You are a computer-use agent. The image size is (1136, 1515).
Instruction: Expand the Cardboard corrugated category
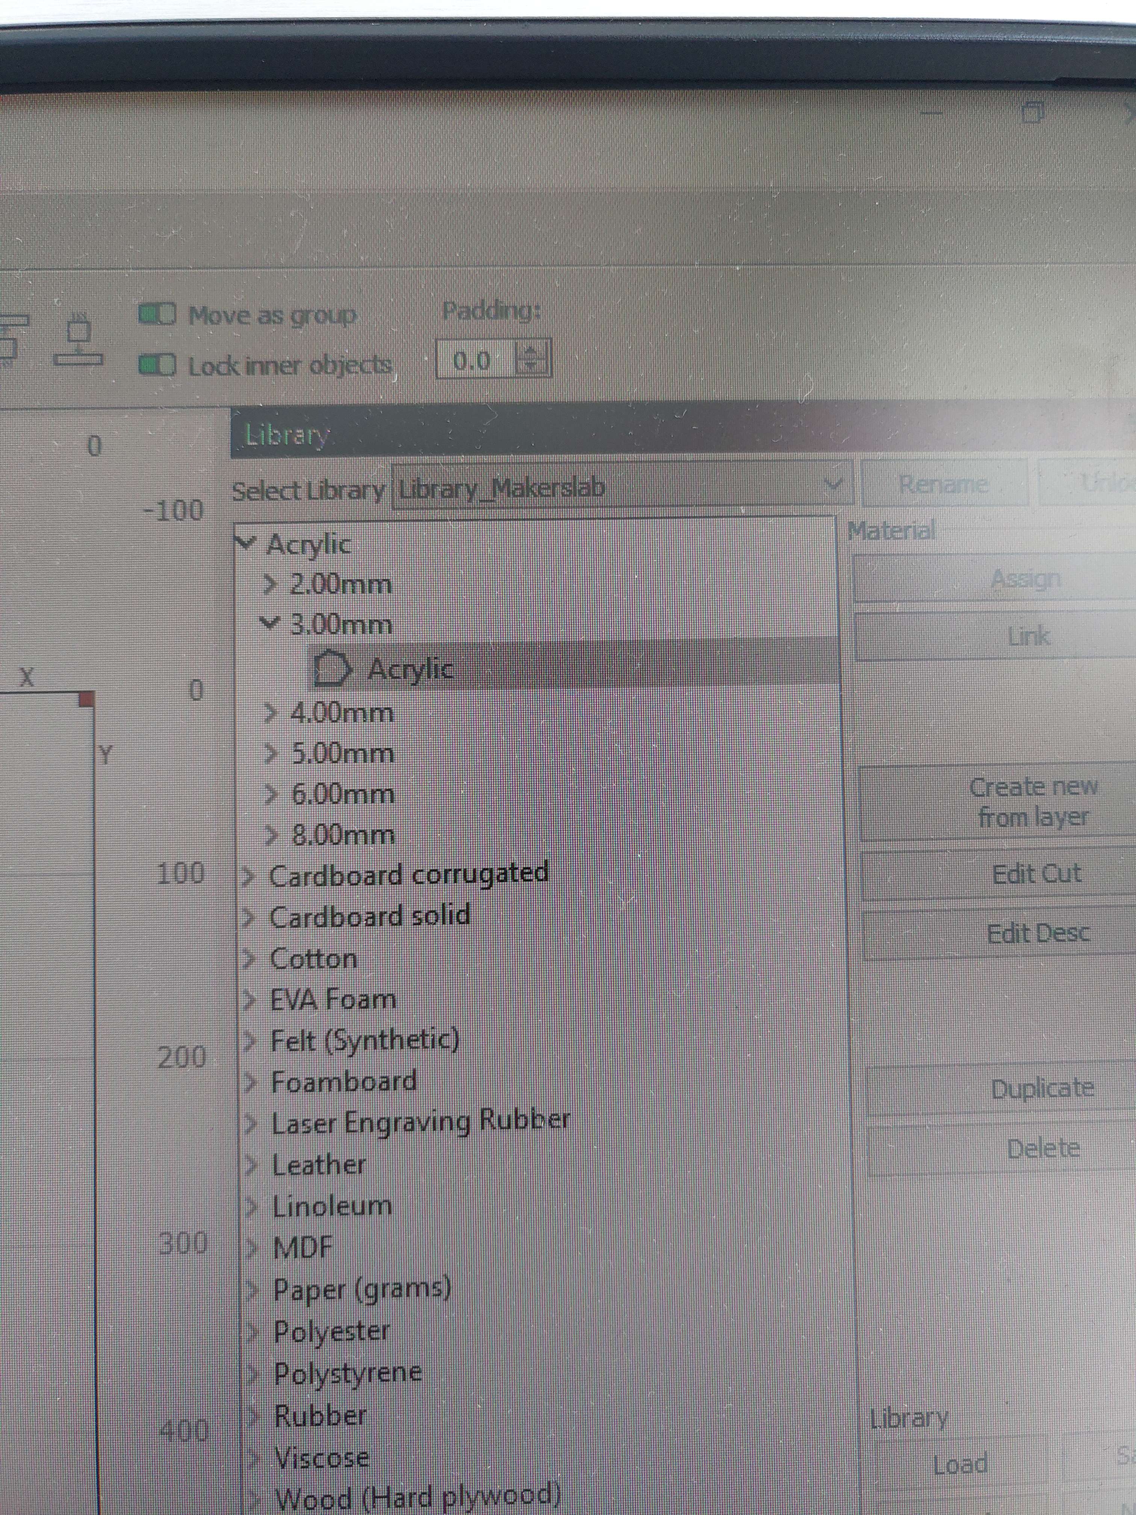[249, 877]
